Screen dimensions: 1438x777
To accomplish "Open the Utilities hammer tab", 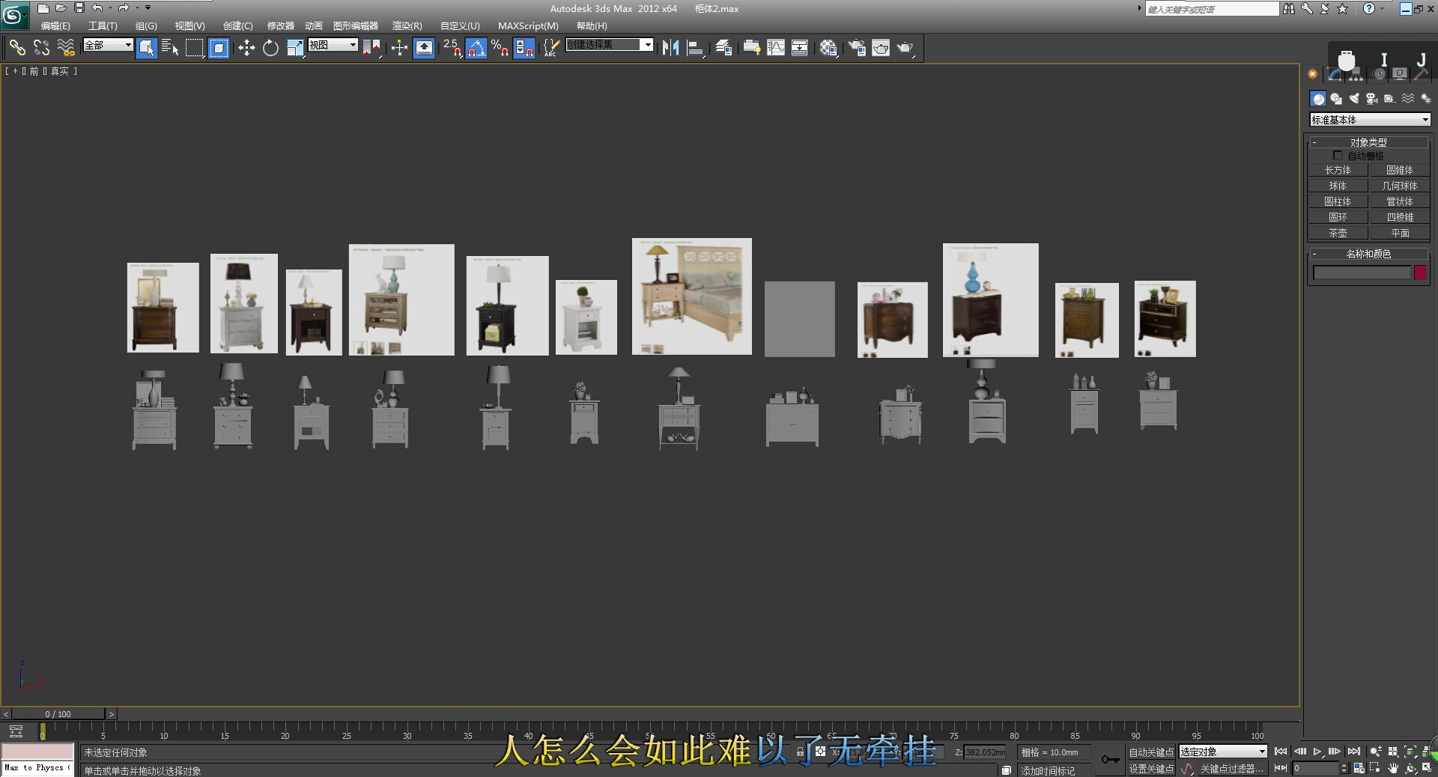I will [1420, 74].
